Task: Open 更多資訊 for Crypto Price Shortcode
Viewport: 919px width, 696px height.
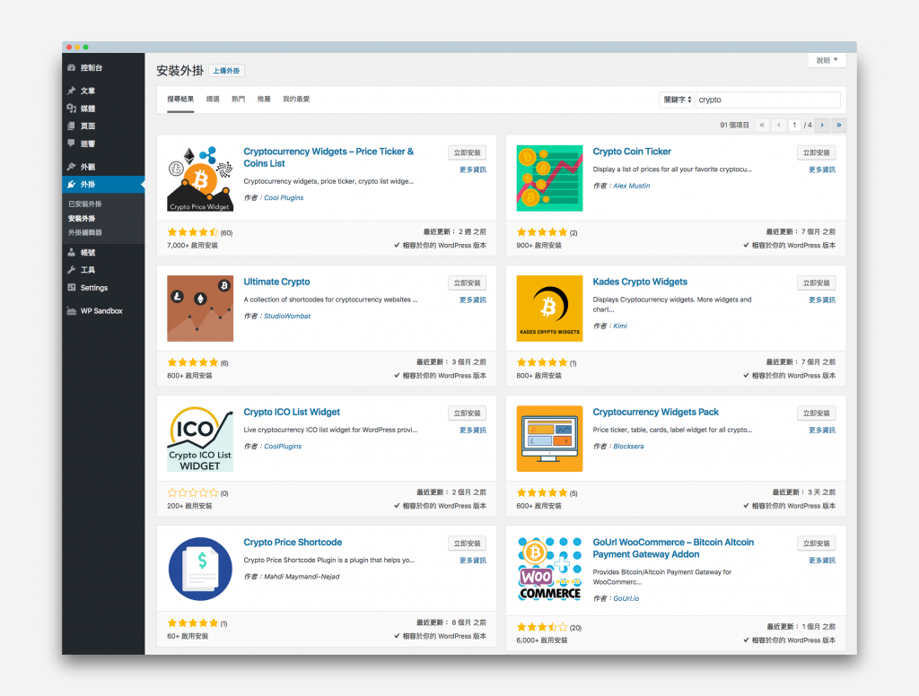Action: point(472,560)
